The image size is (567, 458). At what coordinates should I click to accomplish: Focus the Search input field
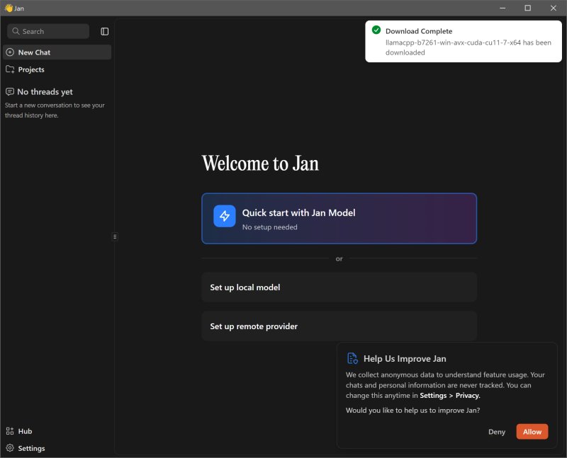pyautogui.click(x=48, y=31)
